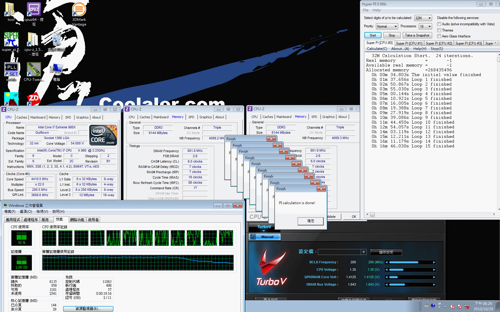Open the File menu in Hyper PI
Screen dimensions: 500x312
click(x=365, y=10)
